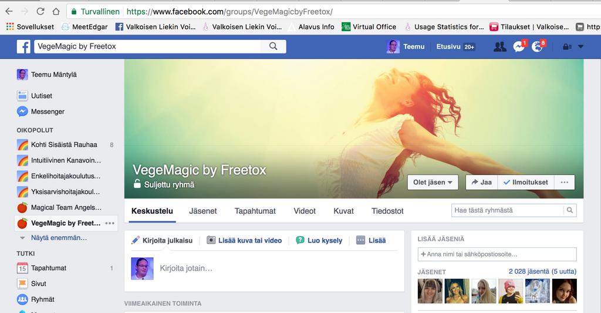Open group more options ellipsis button
Viewport: 601px width, 313px height.
click(565, 182)
